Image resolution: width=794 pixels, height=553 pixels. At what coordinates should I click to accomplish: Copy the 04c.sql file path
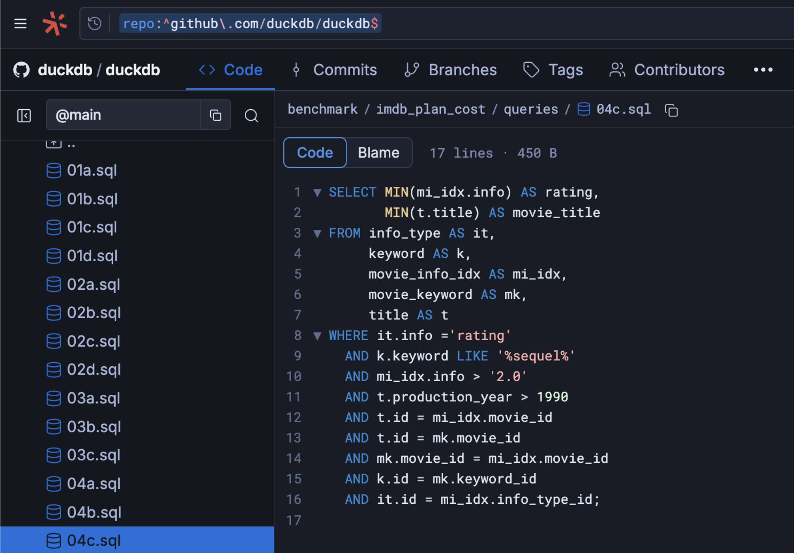point(671,110)
